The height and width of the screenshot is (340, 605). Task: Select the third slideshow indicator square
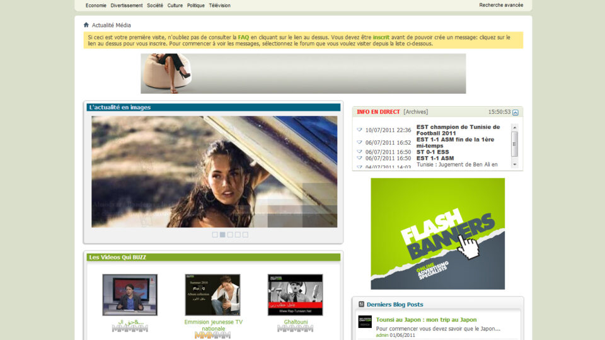(x=230, y=234)
